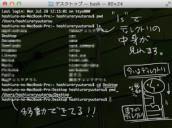Click the hand-drawn 今いるディレクトリ box

coord(147,70)
